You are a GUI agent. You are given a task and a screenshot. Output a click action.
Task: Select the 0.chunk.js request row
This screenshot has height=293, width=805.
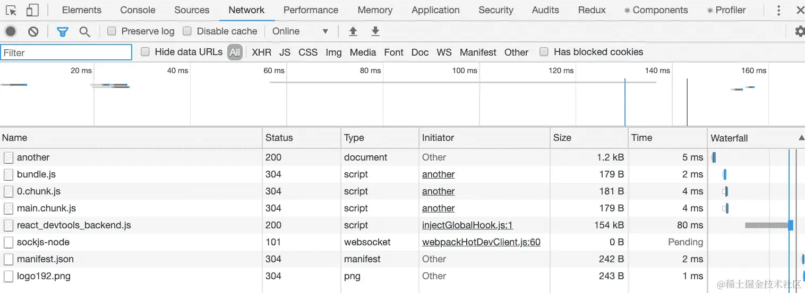tap(402, 191)
